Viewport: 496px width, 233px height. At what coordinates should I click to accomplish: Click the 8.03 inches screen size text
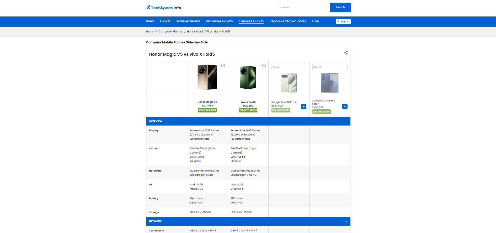(x=253, y=130)
